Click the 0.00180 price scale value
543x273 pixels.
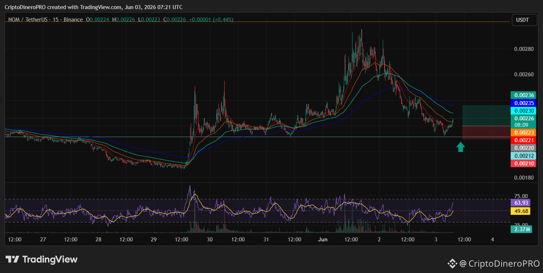point(524,178)
